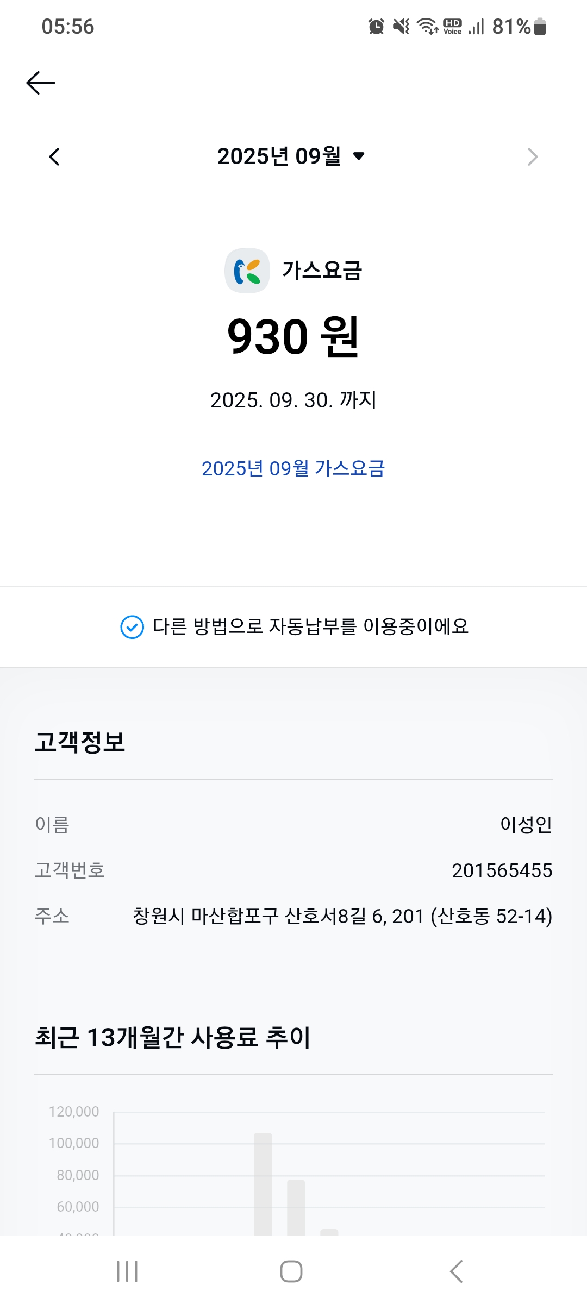Tap 다른 방법으로 자동납부를 이용중이에요 notice
The height and width of the screenshot is (1304, 587).
(x=293, y=627)
